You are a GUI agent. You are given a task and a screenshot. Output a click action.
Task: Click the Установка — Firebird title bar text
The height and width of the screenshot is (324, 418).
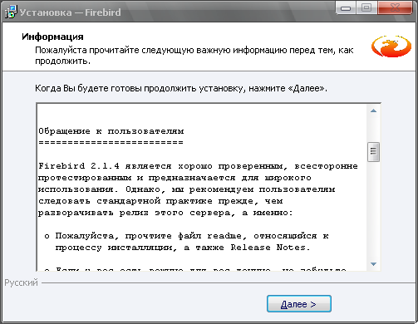71,12
